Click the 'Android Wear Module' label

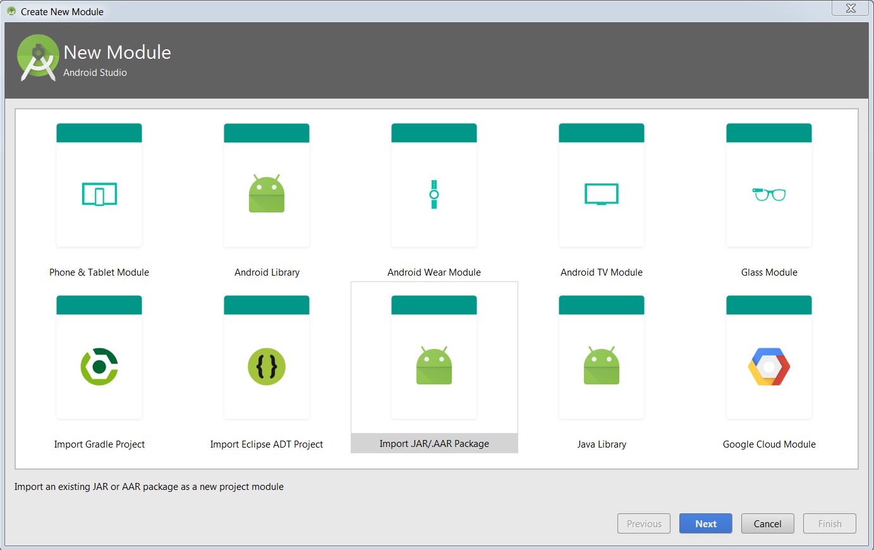(x=434, y=272)
